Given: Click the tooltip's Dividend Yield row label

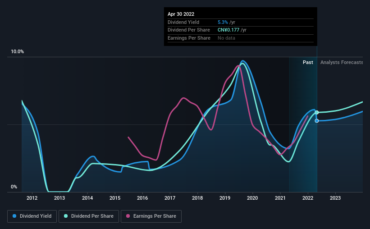Looking at the screenshot, I should 183,22.
